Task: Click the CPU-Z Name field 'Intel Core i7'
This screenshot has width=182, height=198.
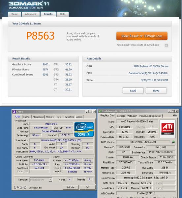Action: (51, 124)
